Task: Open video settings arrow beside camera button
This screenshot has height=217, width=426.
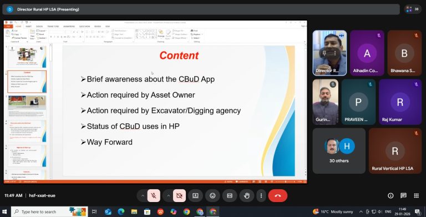Action: 168,195
